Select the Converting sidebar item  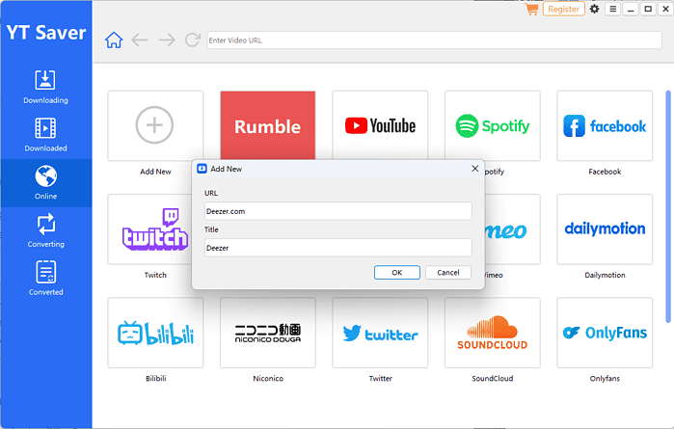(x=45, y=230)
